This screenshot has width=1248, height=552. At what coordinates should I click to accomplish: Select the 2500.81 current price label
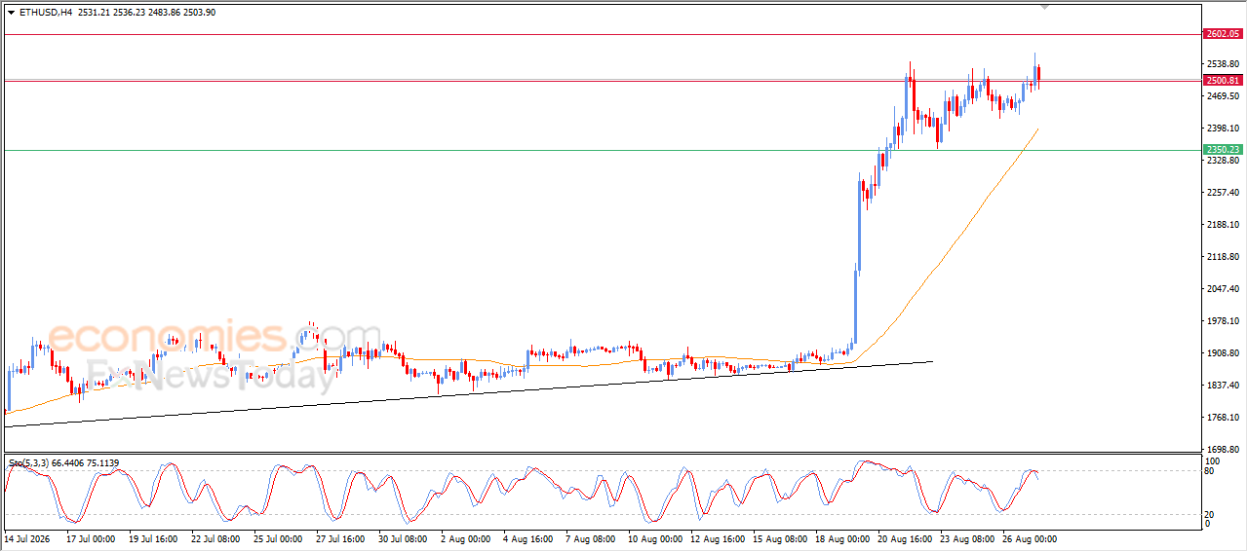click(x=1223, y=81)
